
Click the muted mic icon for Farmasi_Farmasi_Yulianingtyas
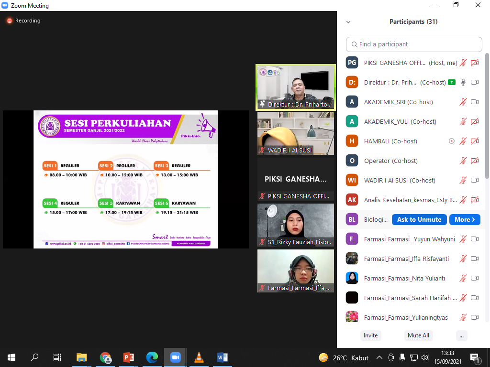click(x=463, y=317)
